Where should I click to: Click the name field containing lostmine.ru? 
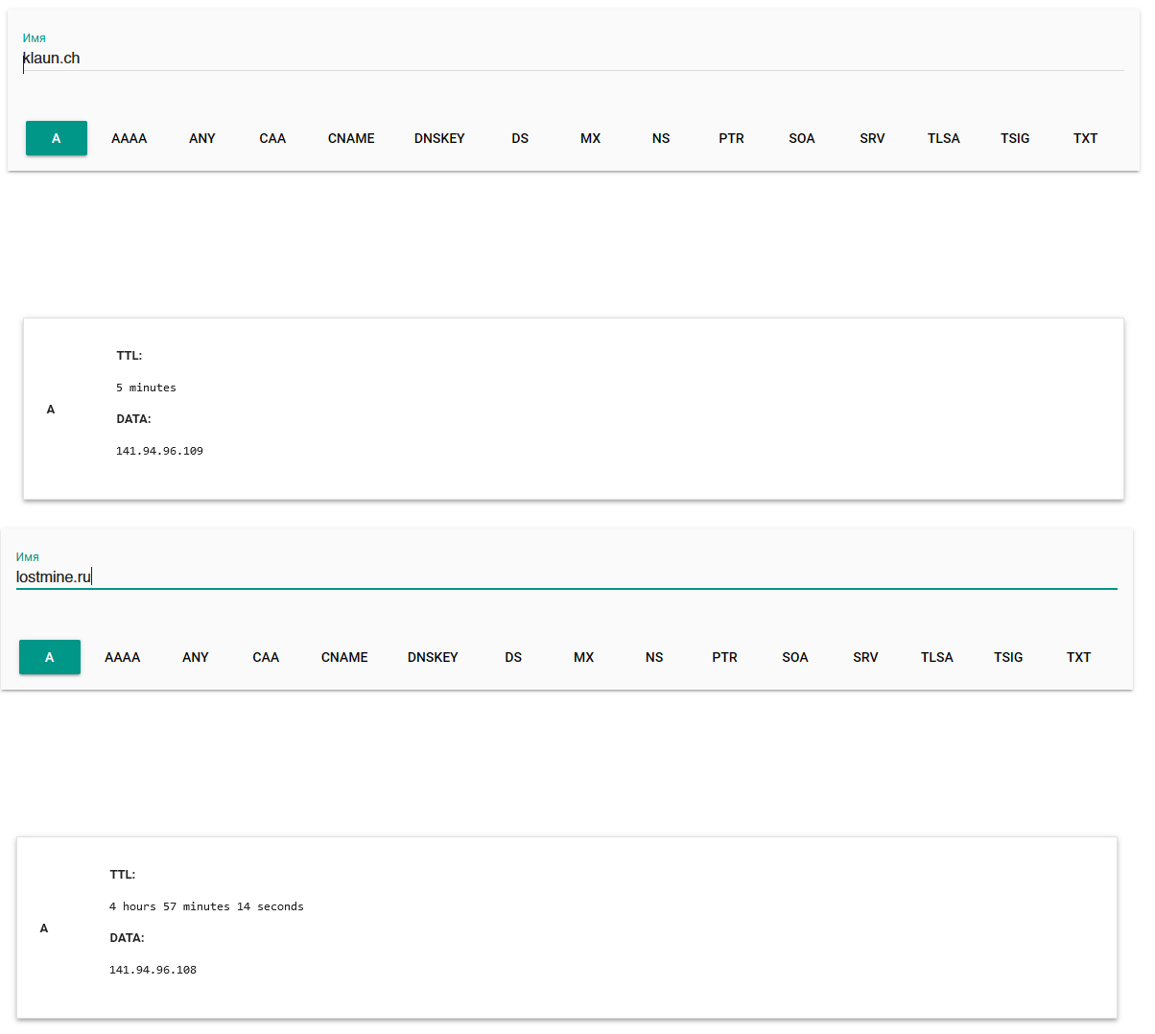(x=566, y=577)
